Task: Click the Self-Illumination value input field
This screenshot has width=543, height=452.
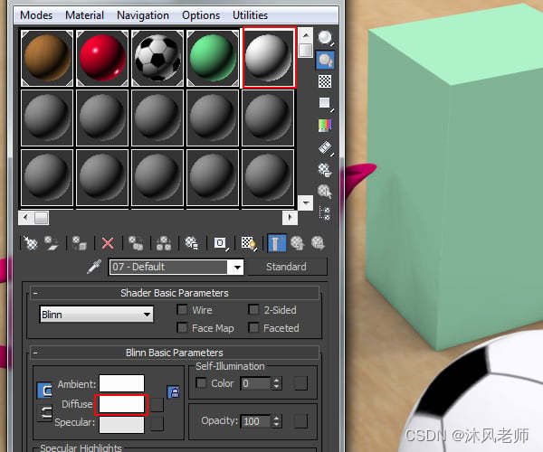Action: coord(256,383)
